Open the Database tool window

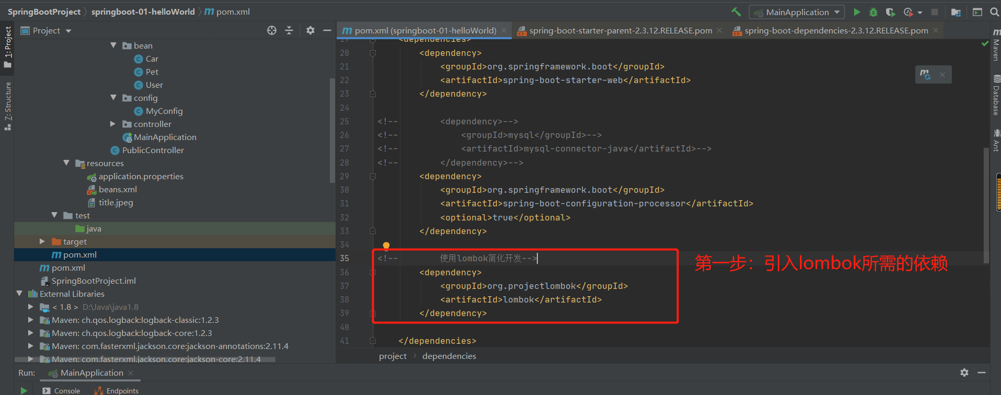(996, 96)
